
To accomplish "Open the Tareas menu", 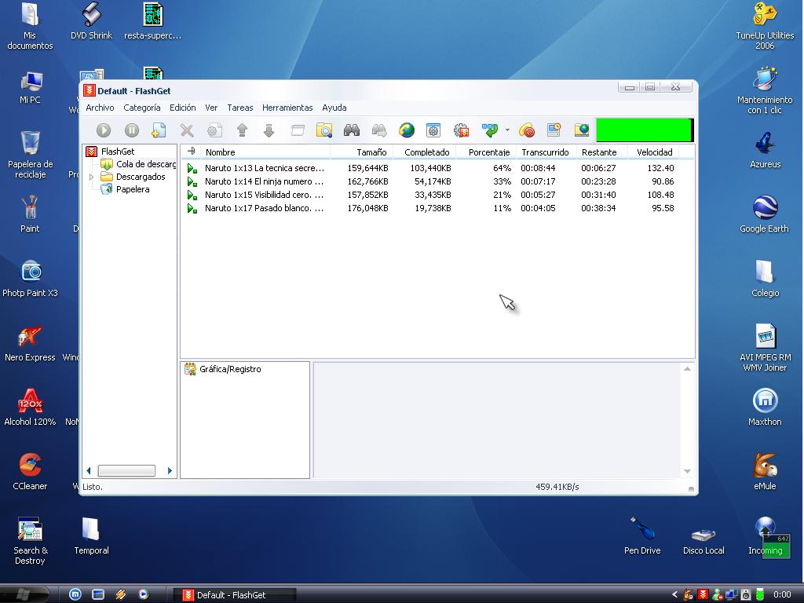I will [x=240, y=108].
